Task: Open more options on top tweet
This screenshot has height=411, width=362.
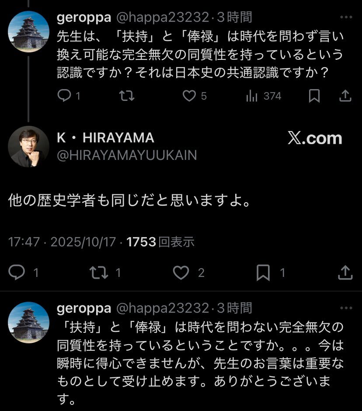Action: click(345, 17)
